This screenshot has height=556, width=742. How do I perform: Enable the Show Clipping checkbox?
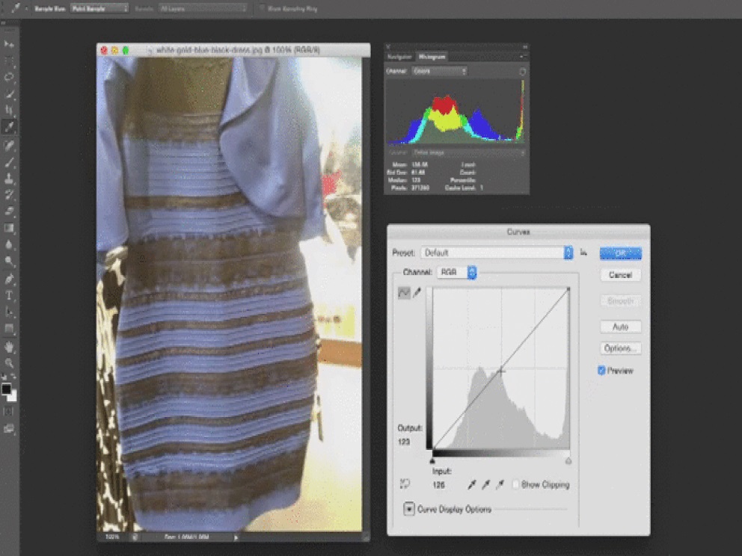(517, 485)
